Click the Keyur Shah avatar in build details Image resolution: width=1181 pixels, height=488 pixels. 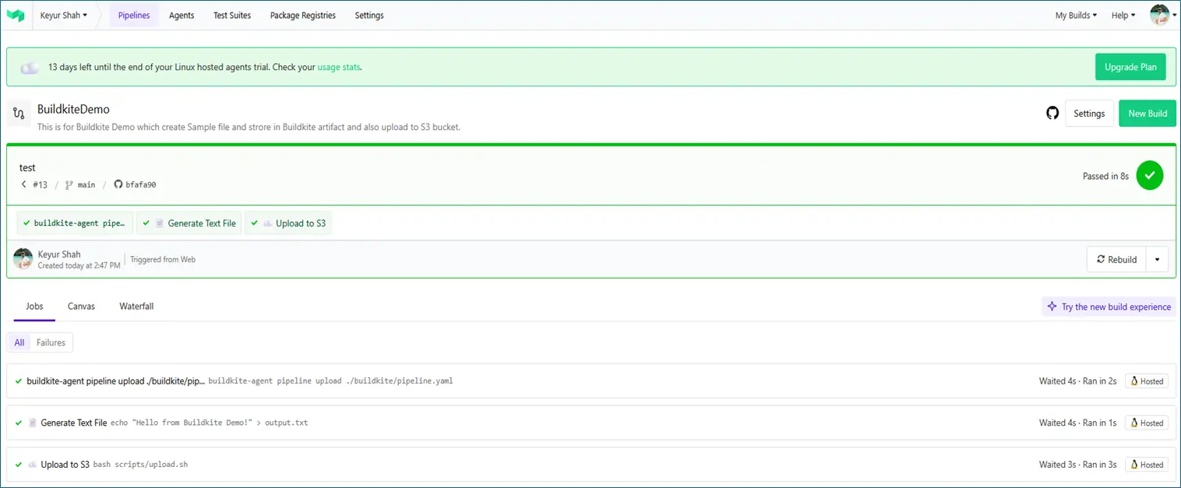(23, 259)
